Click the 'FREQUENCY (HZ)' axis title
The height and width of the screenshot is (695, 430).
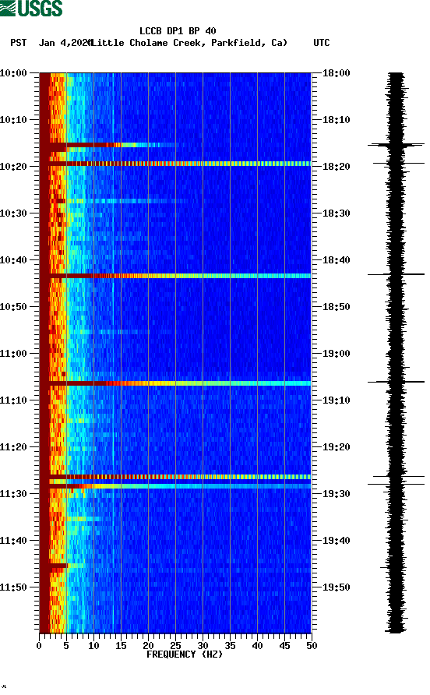[185, 654]
